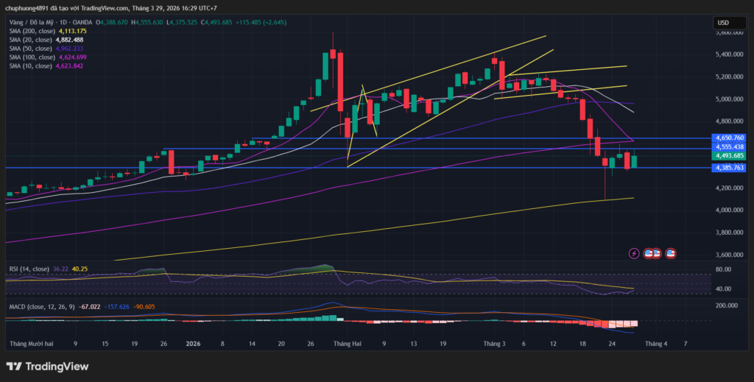Click the 4,385.763 support line price label
754x382 pixels.
pos(729,168)
